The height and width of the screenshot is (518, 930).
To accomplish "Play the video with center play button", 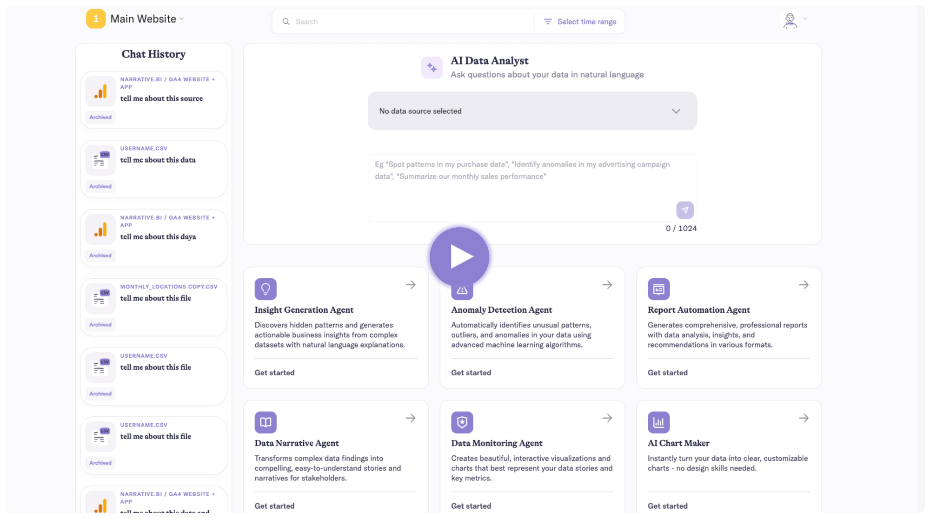I will 459,257.
